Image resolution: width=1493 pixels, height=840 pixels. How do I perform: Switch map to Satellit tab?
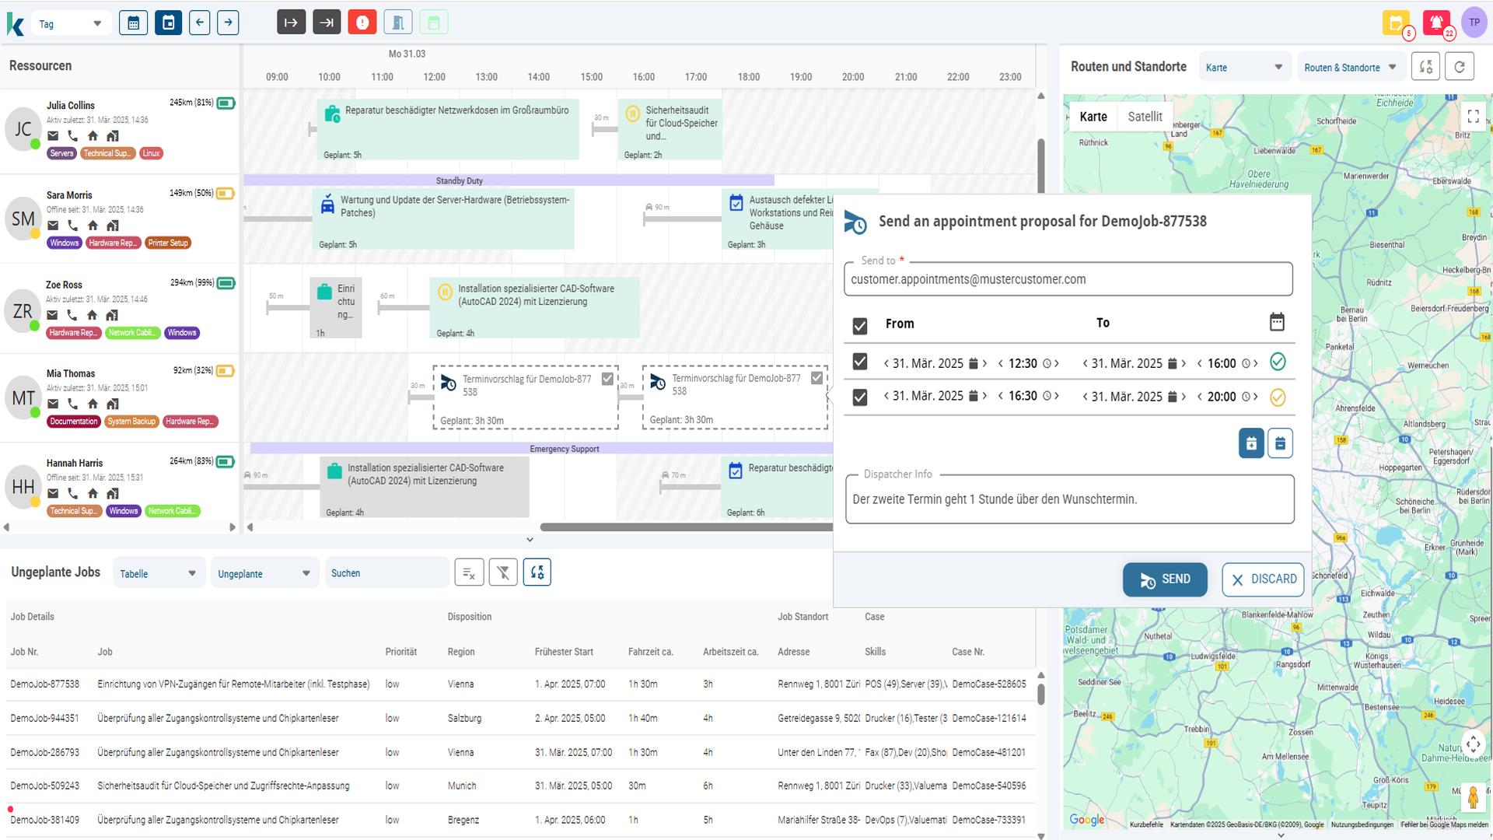tap(1145, 117)
